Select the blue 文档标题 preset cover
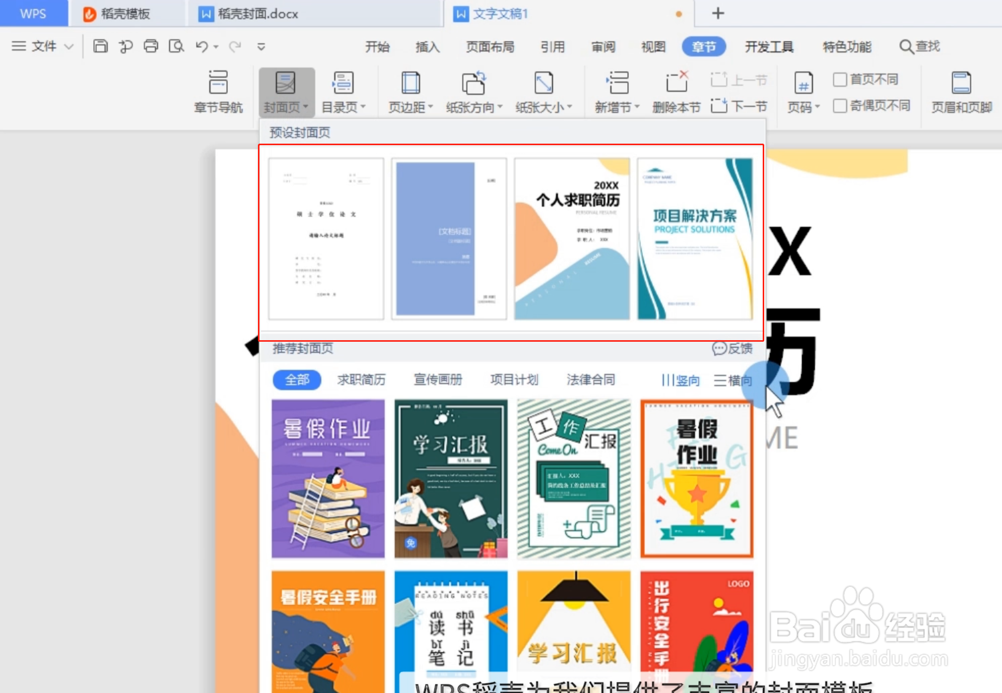1002x693 pixels. click(x=449, y=239)
